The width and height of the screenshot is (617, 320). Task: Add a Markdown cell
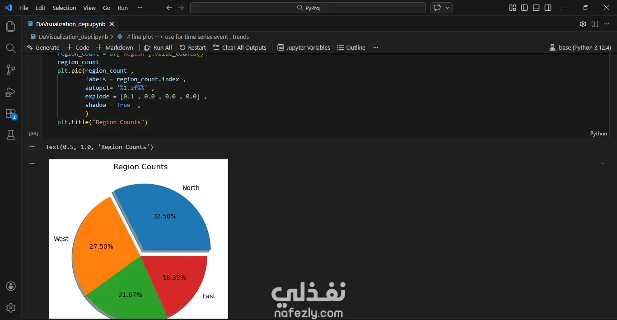click(115, 47)
